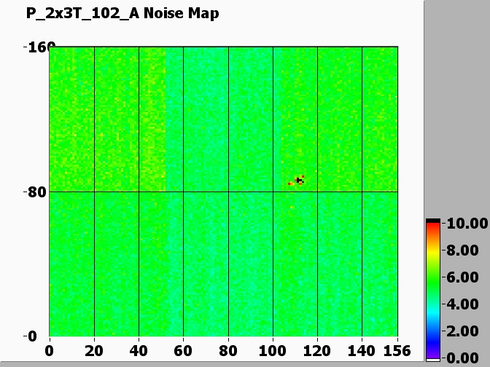The width and height of the screenshot is (490, 367).
Task: Click the green section of the color bar
Action: tap(433, 280)
